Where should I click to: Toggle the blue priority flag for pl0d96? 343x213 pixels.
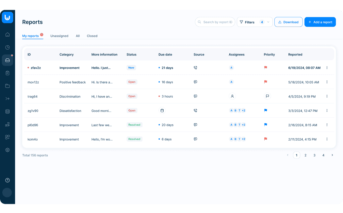tap(266, 125)
